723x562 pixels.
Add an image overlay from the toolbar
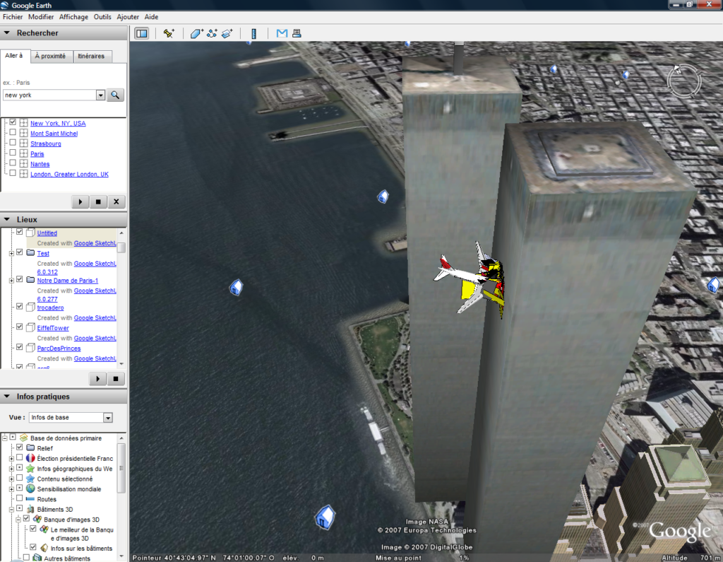click(x=227, y=33)
